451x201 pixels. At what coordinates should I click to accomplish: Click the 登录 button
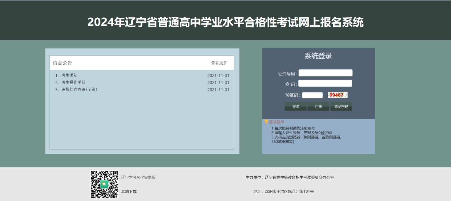click(296, 107)
